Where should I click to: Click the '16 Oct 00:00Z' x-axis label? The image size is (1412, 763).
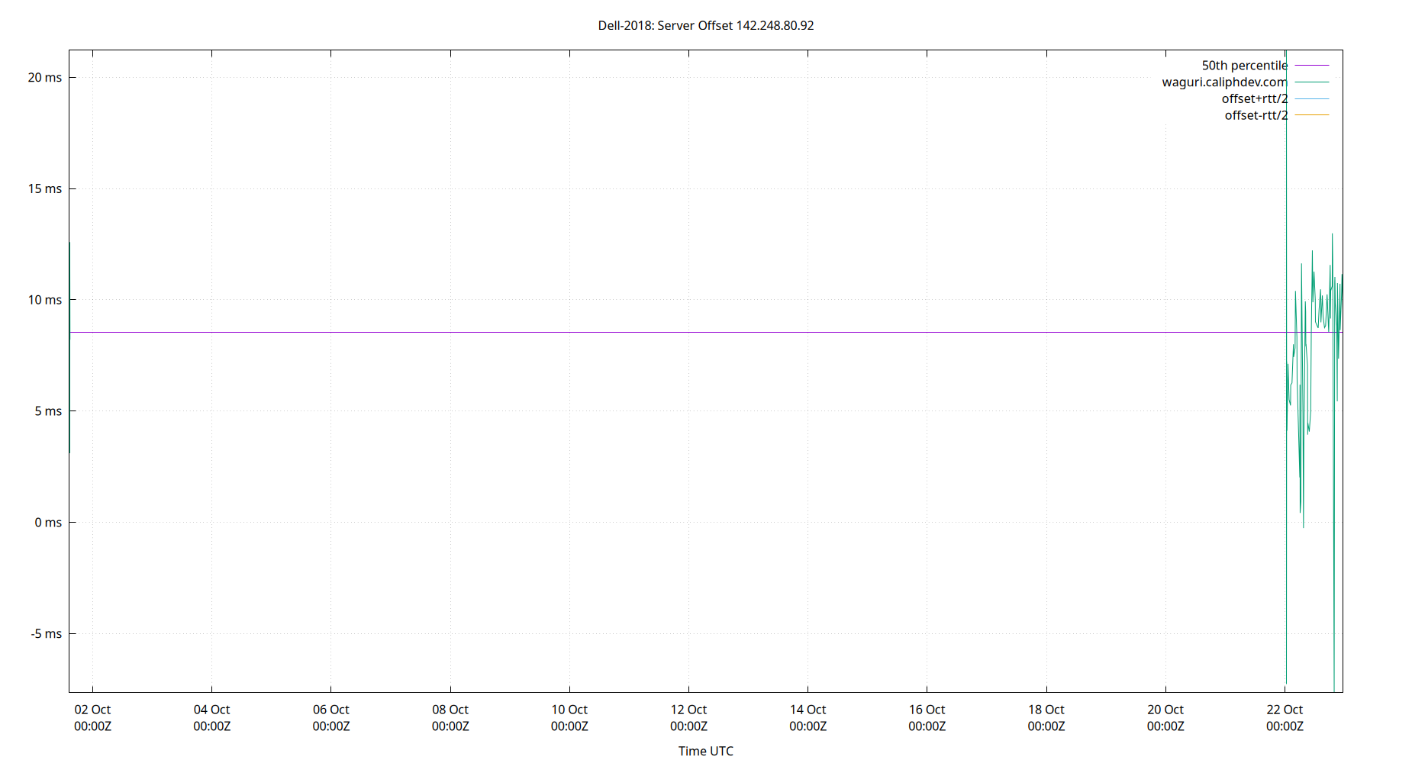[927, 718]
